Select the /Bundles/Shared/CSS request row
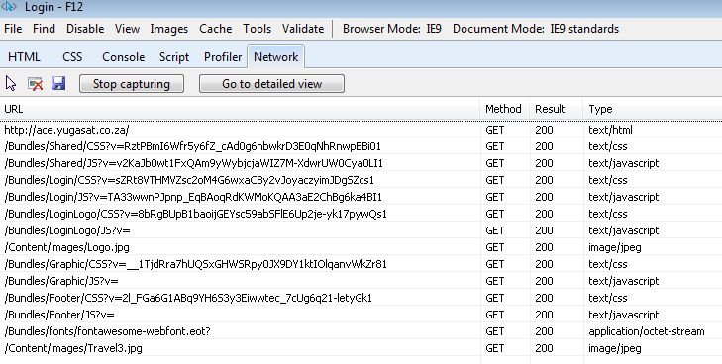 (x=361, y=146)
